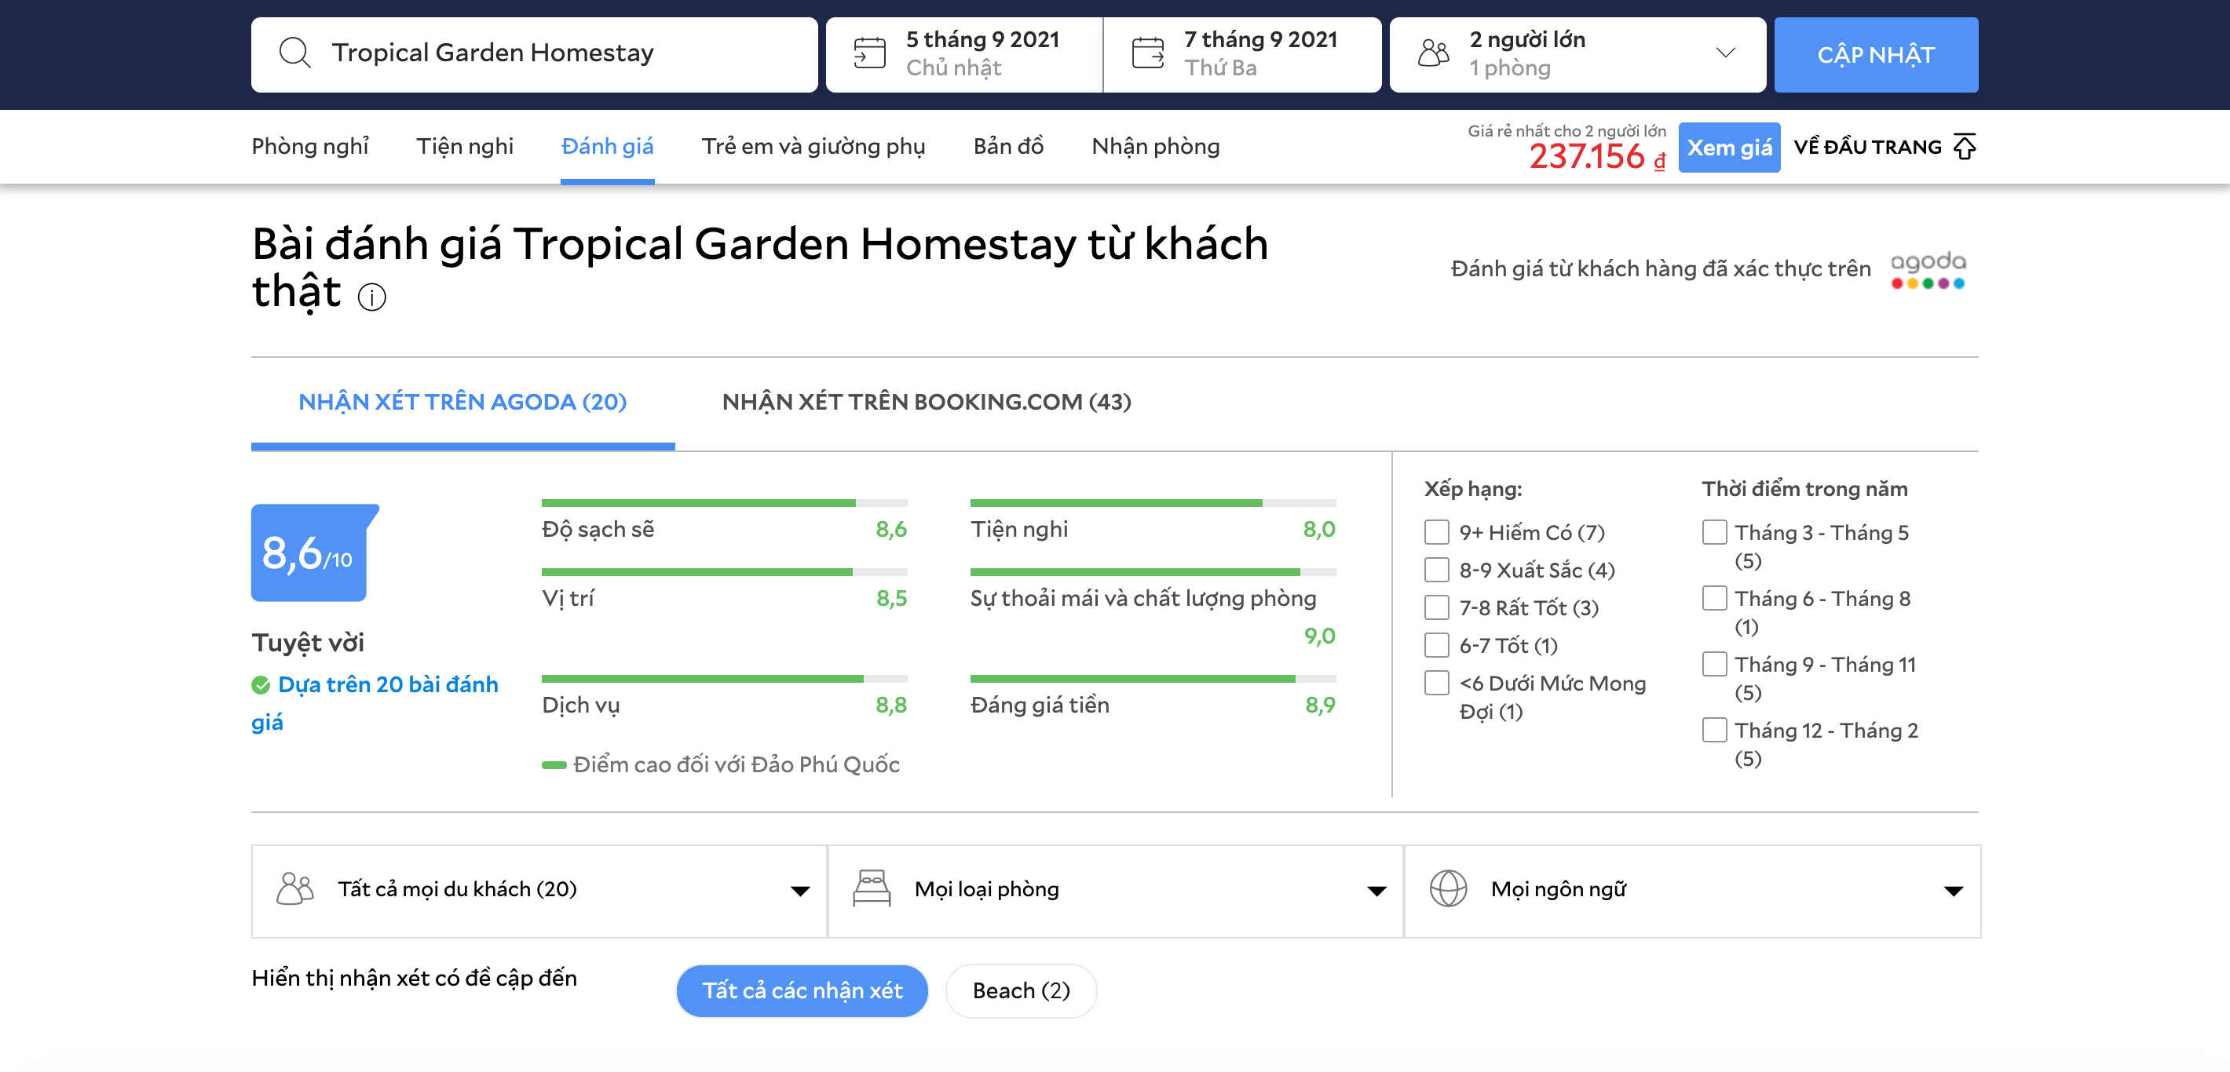Go to Trẻ em và giường phụ section
This screenshot has height=1072, width=2230.
(x=813, y=147)
